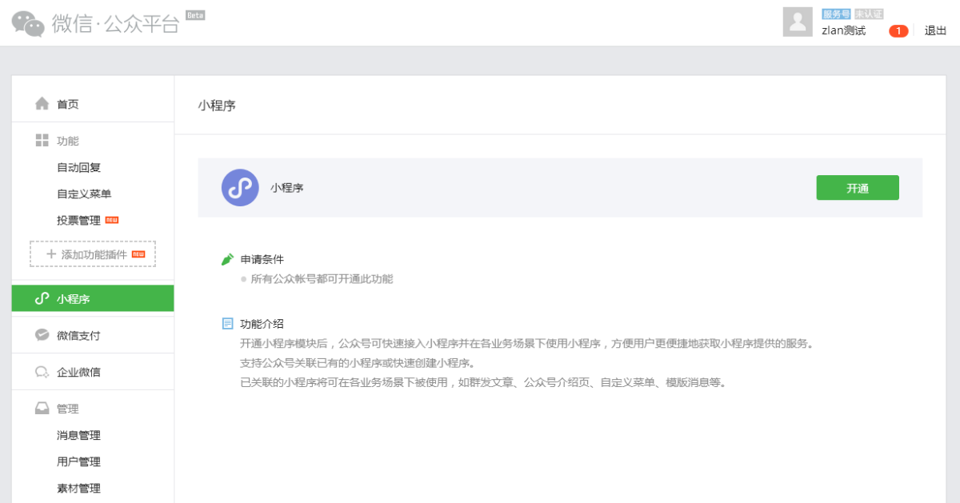Viewport: 960px width, 503px height.
Task: Click the 小程序 label in the banner
Action: coord(287,188)
